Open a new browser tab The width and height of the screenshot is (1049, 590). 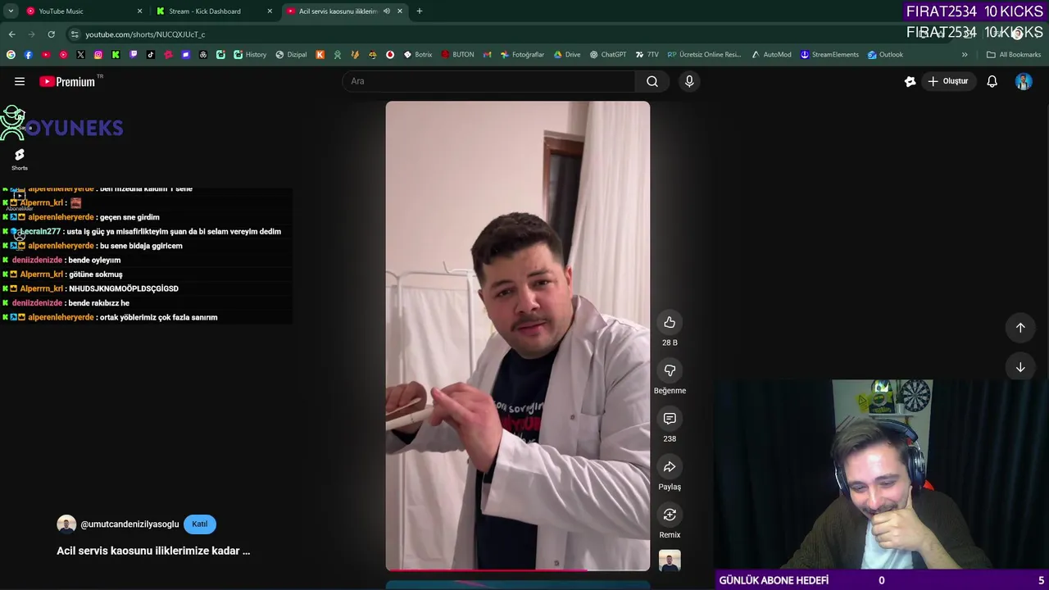(420, 11)
